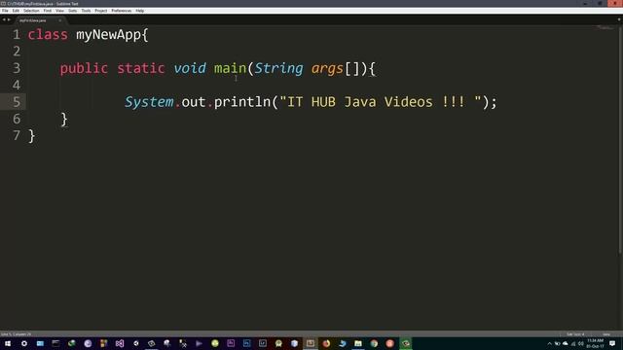Click "println" on line 5
The image size is (623, 350).
(242, 102)
